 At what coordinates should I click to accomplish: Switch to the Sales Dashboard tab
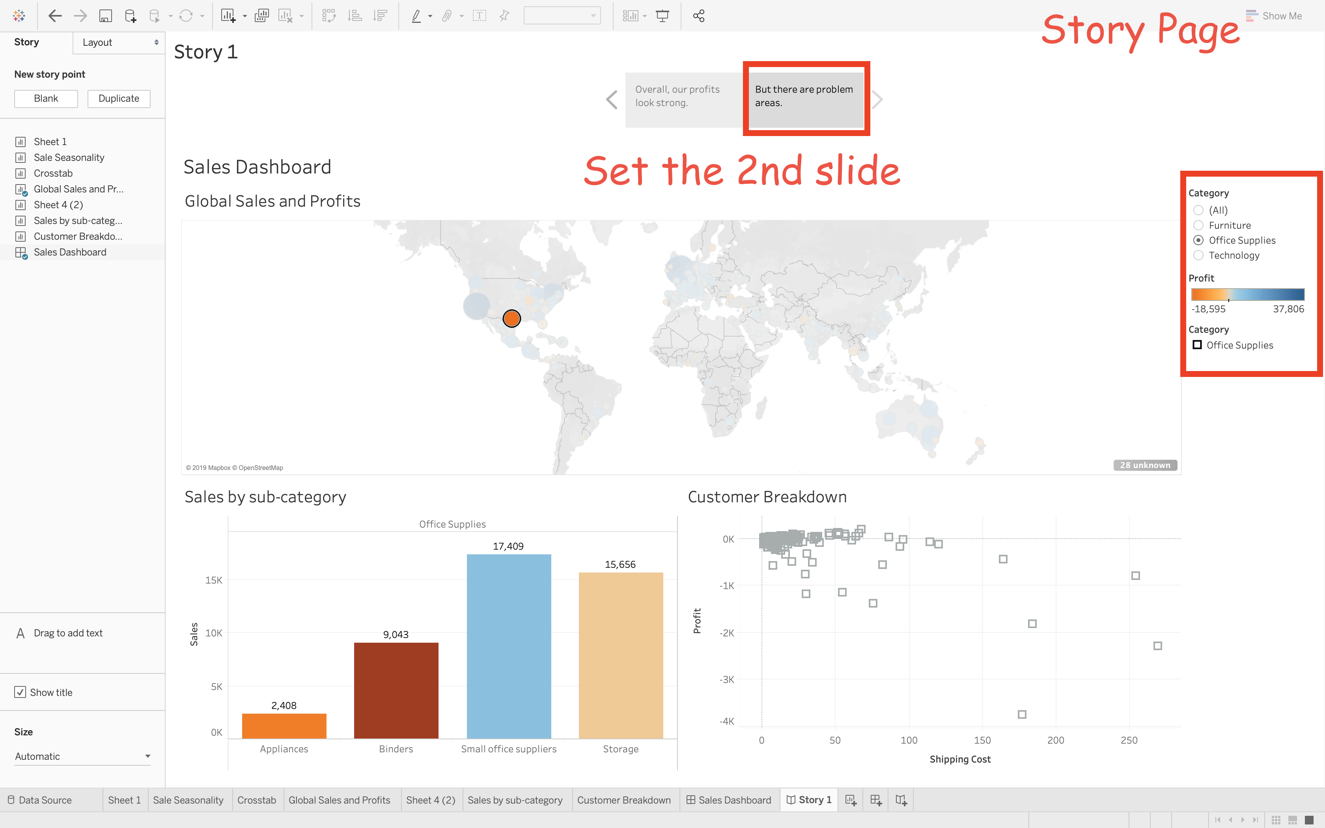(x=729, y=800)
